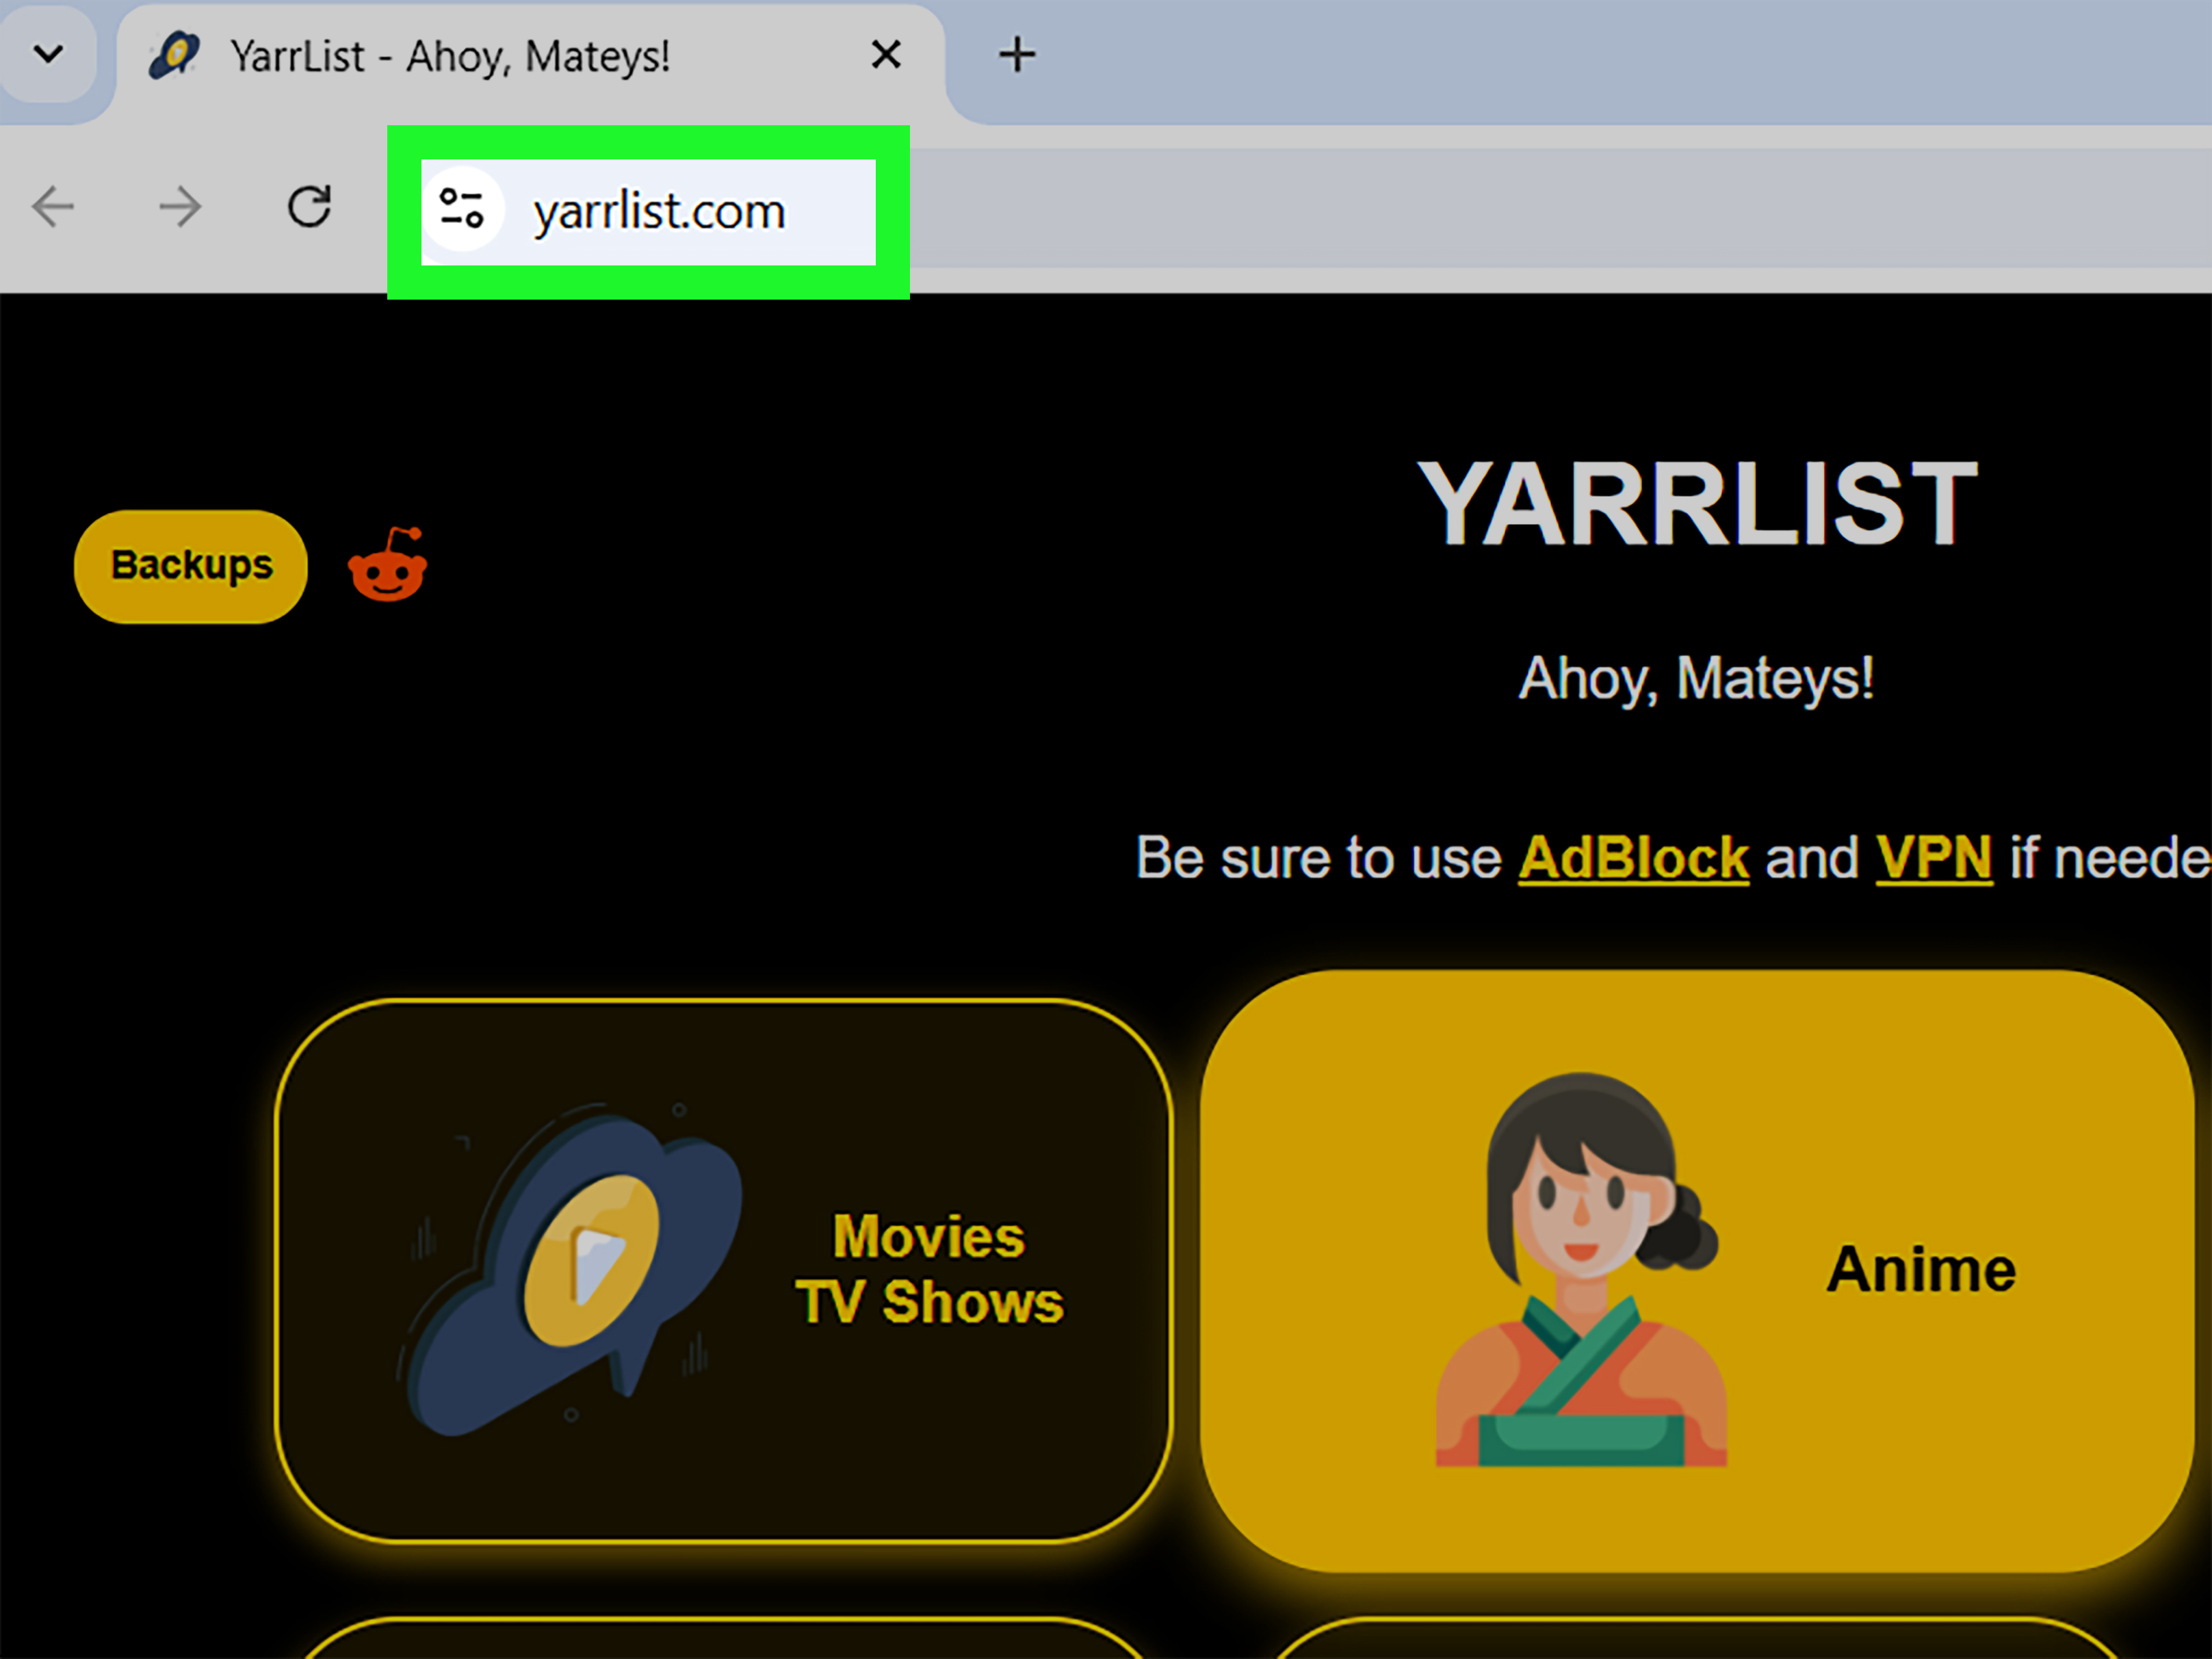This screenshot has width=2212, height=1659.
Task: Open the tab search dropdown arrow
Action: tap(48, 54)
